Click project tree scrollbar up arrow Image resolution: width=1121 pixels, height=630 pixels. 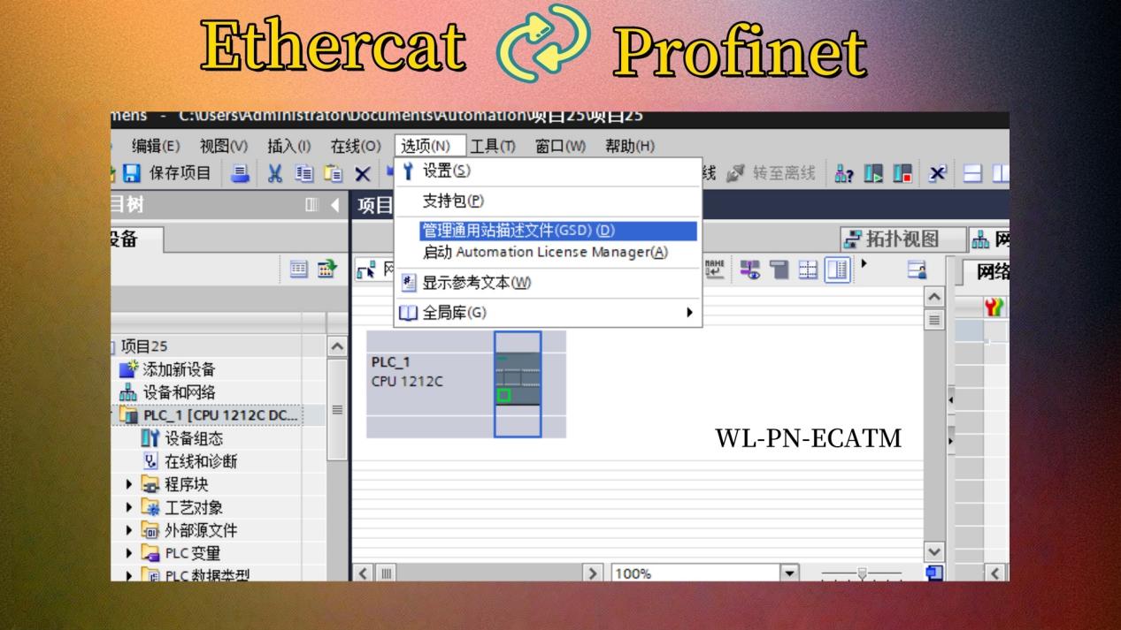[x=337, y=346]
